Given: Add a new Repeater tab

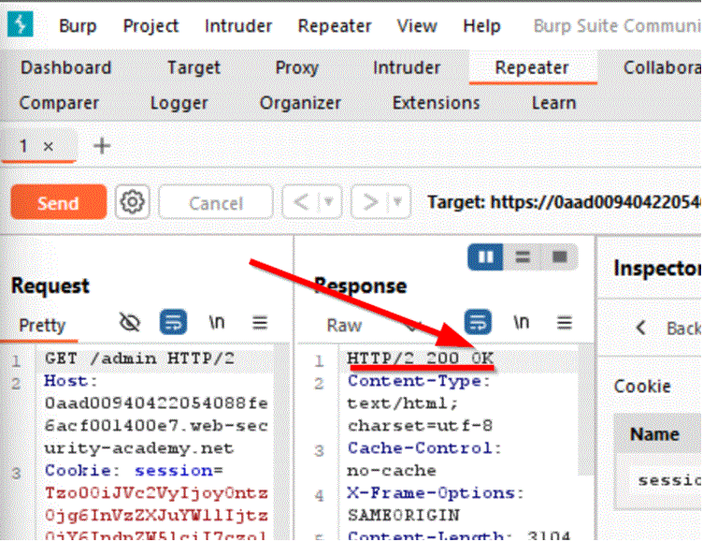Looking at the screenshot, I should (102, 146).
